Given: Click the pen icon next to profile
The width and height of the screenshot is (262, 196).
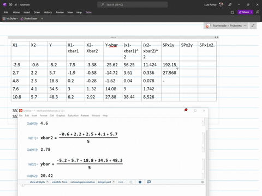Looking at the screenshot, I should pyautogui.click(x=230, y=5).
